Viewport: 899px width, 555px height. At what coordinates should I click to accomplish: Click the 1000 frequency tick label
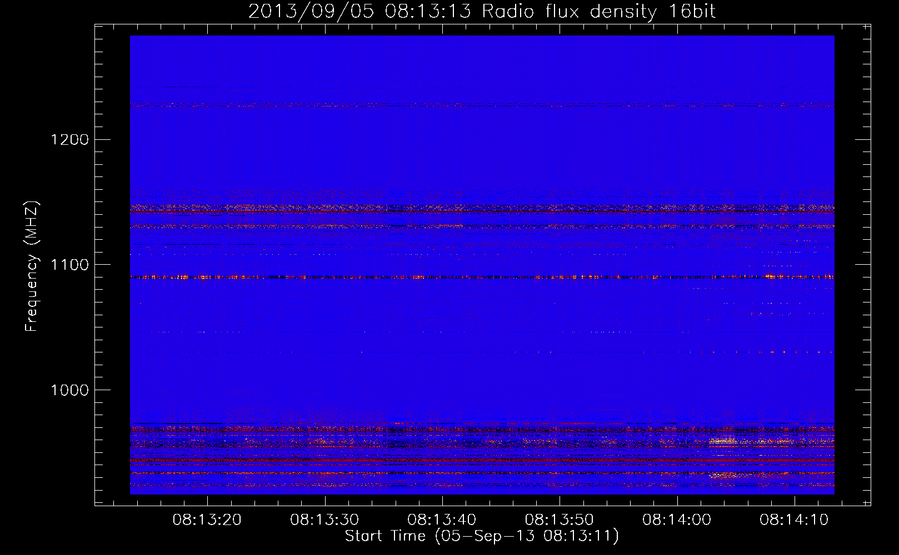click(69, 390)
